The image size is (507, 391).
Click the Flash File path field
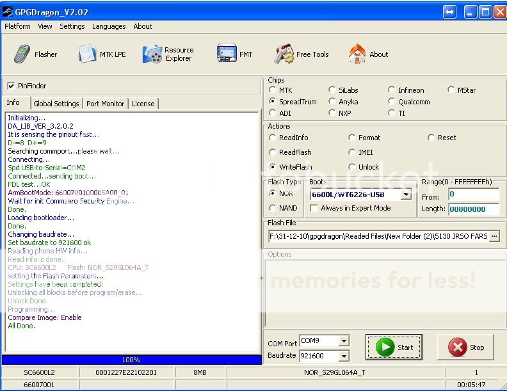(x=378, y=236)
